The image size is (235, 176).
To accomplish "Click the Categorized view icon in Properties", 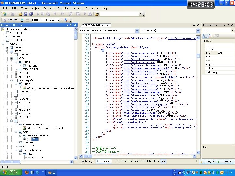I will tap(205, 36).
